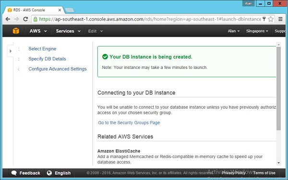This screenshot has height=180, width=288.
Task: Go to the Select Engine step
Action: (42, 49)
